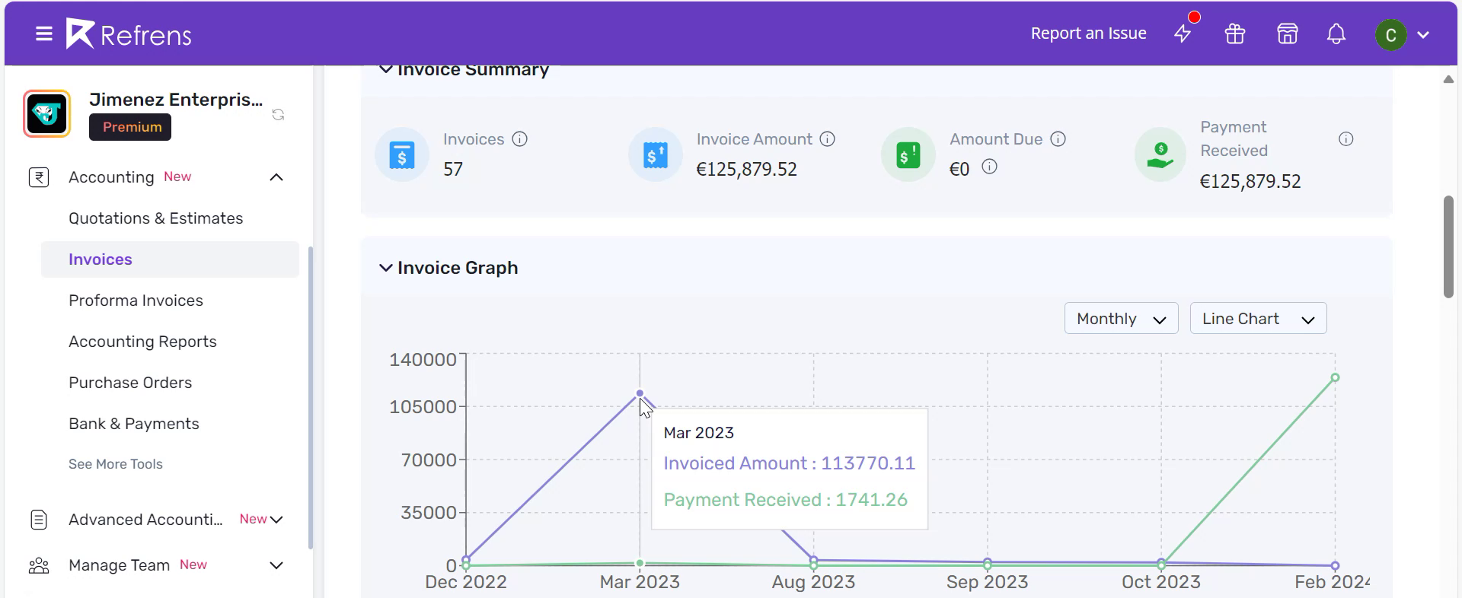The height and width of the screenshot is (598, 1462).
Task: Click the page vertical scrollbar thumb
Action: point(1448,247)
